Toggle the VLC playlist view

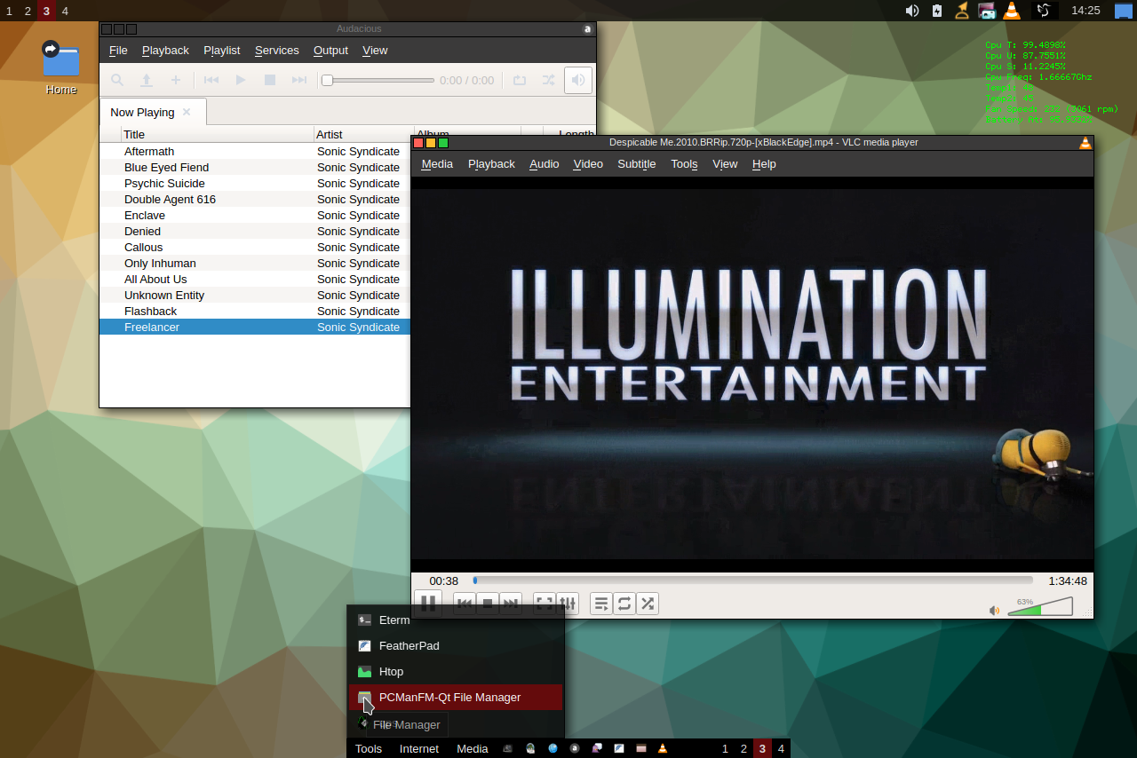pos(601,604)
